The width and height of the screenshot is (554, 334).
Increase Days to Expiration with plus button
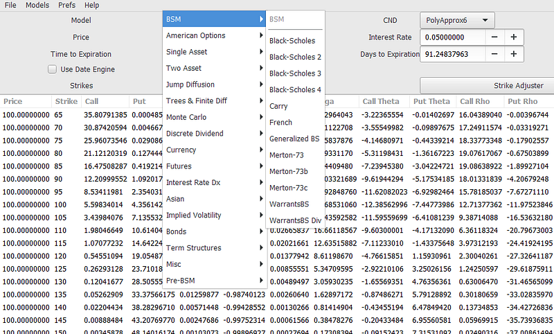tap(514, 54)
